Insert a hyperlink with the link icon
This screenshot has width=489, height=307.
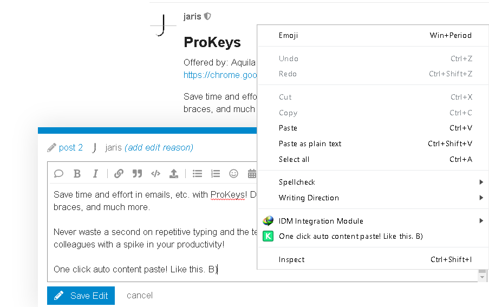(119, 174)
